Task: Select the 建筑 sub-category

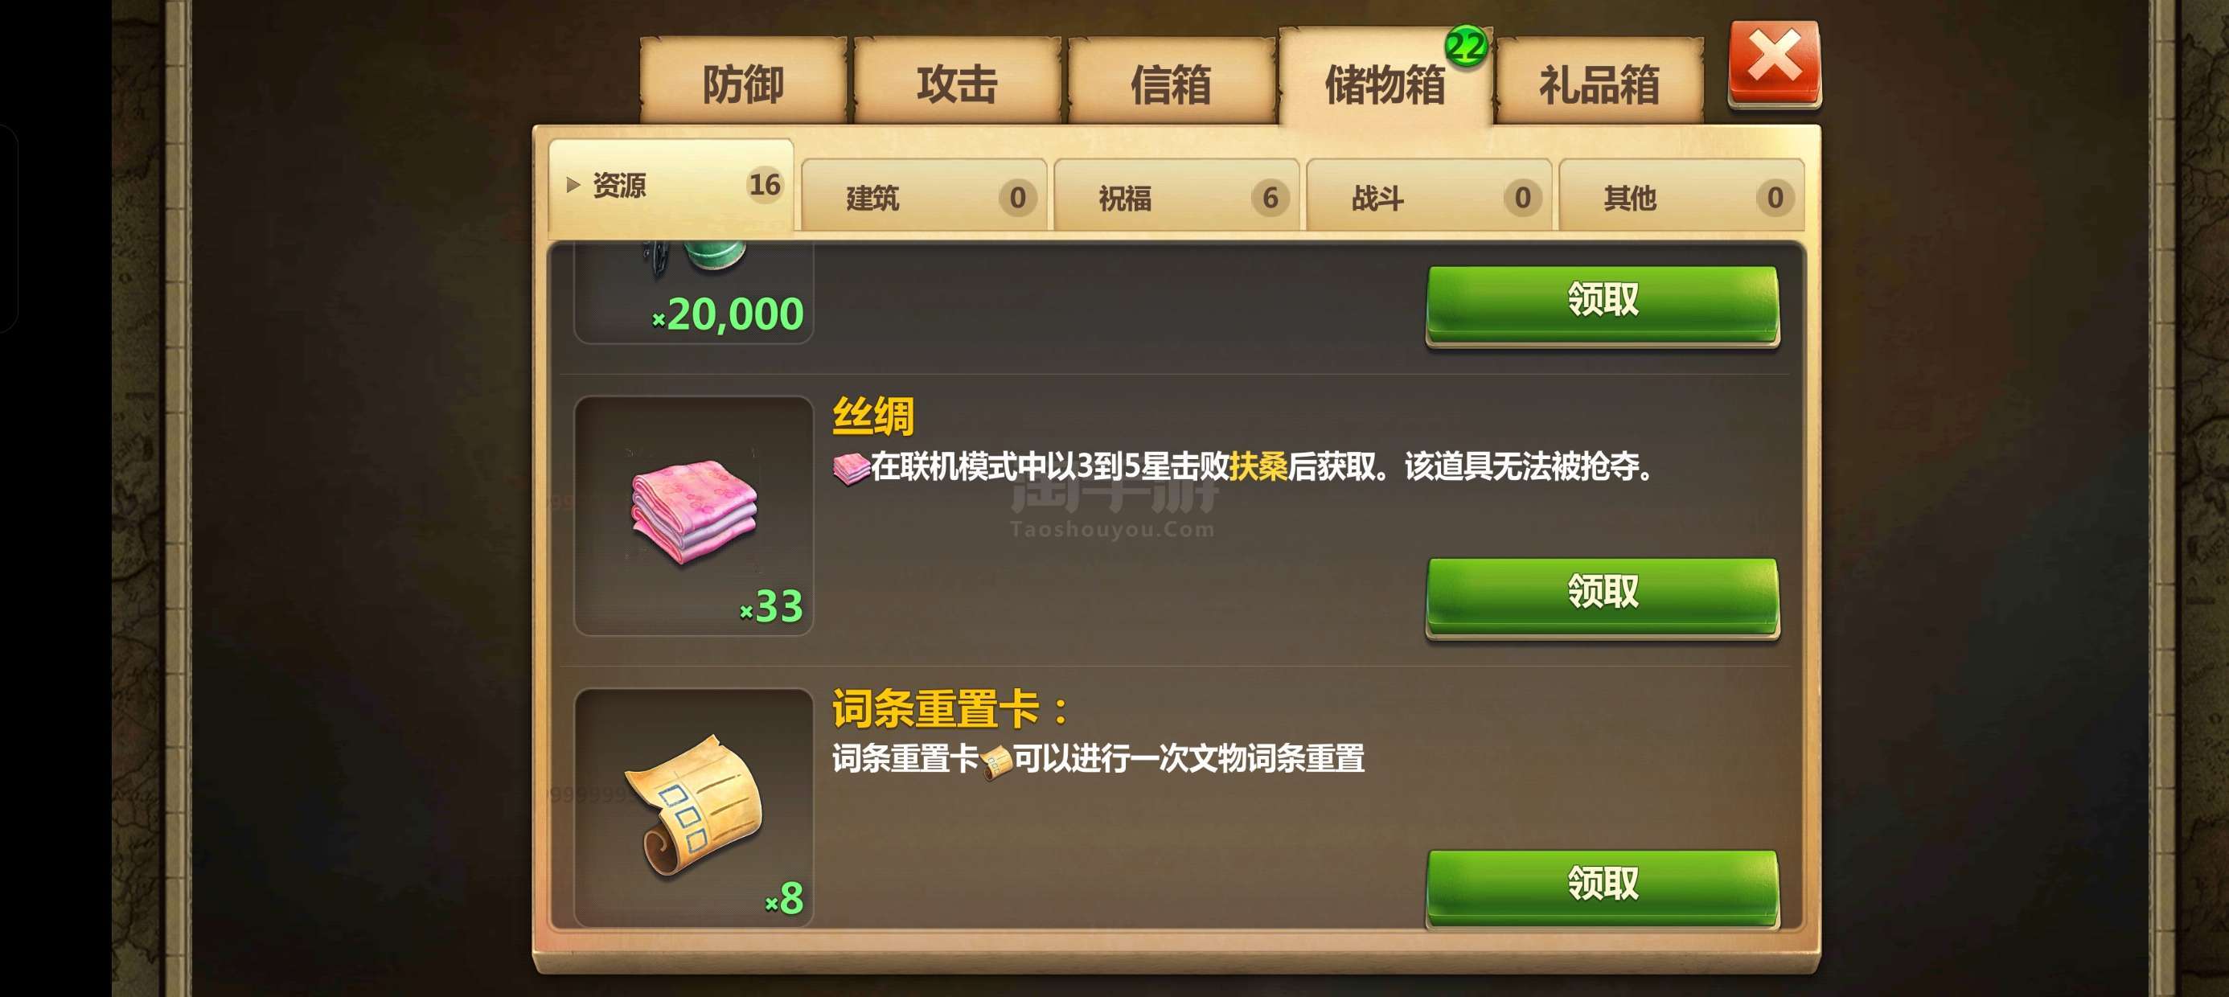Action: [x=924, y=196]
